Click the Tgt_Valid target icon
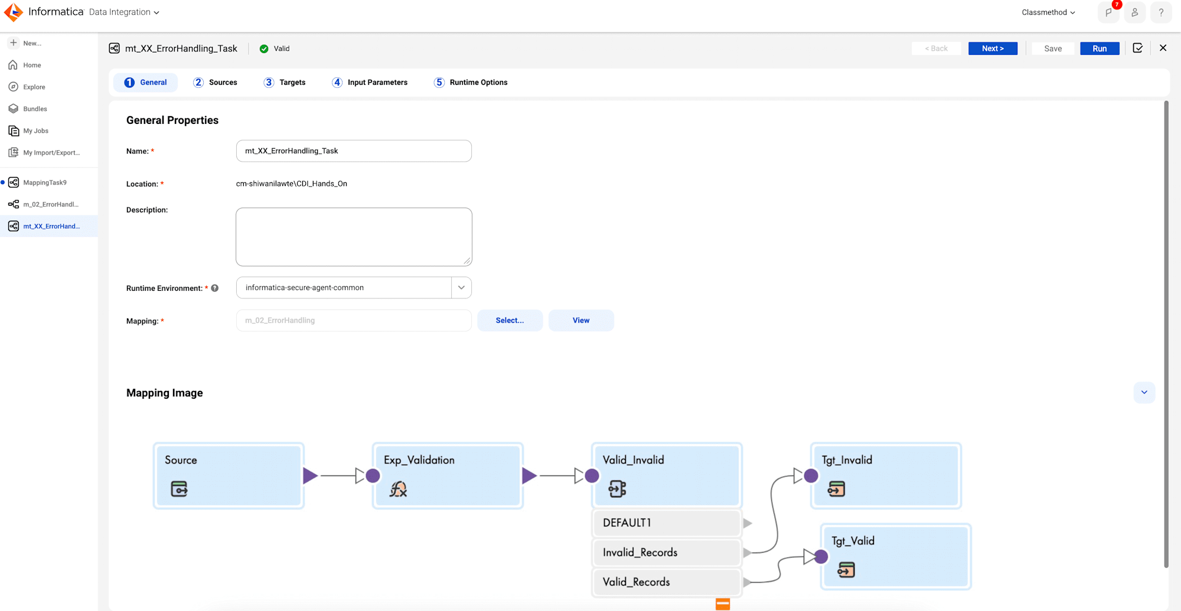This screenshot has width=1181, height=611. tap(846, 570)
